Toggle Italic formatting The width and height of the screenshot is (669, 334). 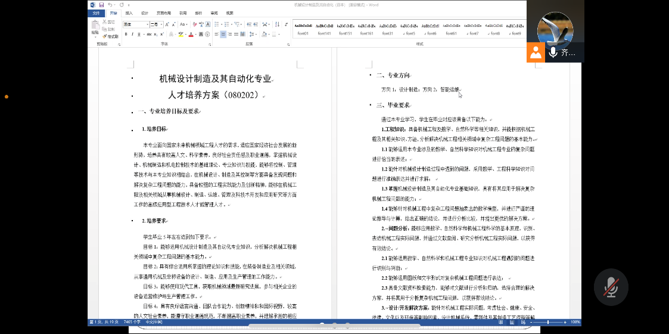tap(132, 35)
